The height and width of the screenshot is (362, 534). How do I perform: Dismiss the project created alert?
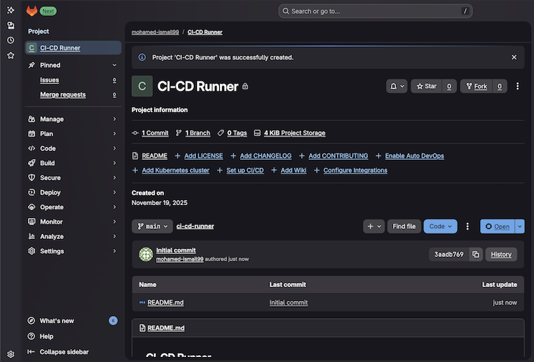pyautogui.click(x=514, y=58)
